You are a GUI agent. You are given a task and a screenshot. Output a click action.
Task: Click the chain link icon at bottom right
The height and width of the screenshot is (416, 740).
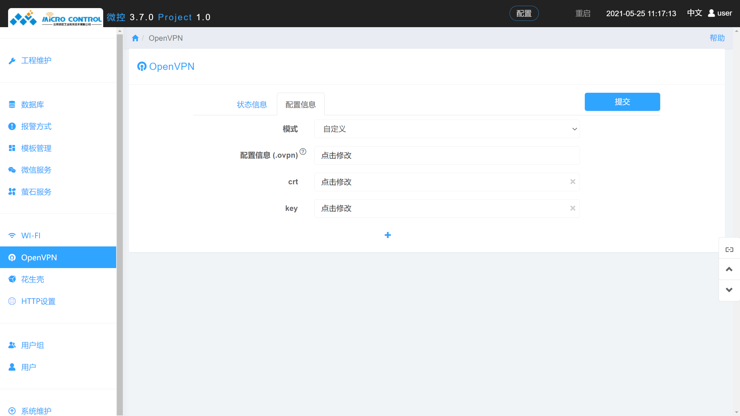pos(729,249)
